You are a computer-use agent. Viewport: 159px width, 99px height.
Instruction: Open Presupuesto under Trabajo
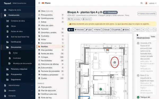coord(51,87)
